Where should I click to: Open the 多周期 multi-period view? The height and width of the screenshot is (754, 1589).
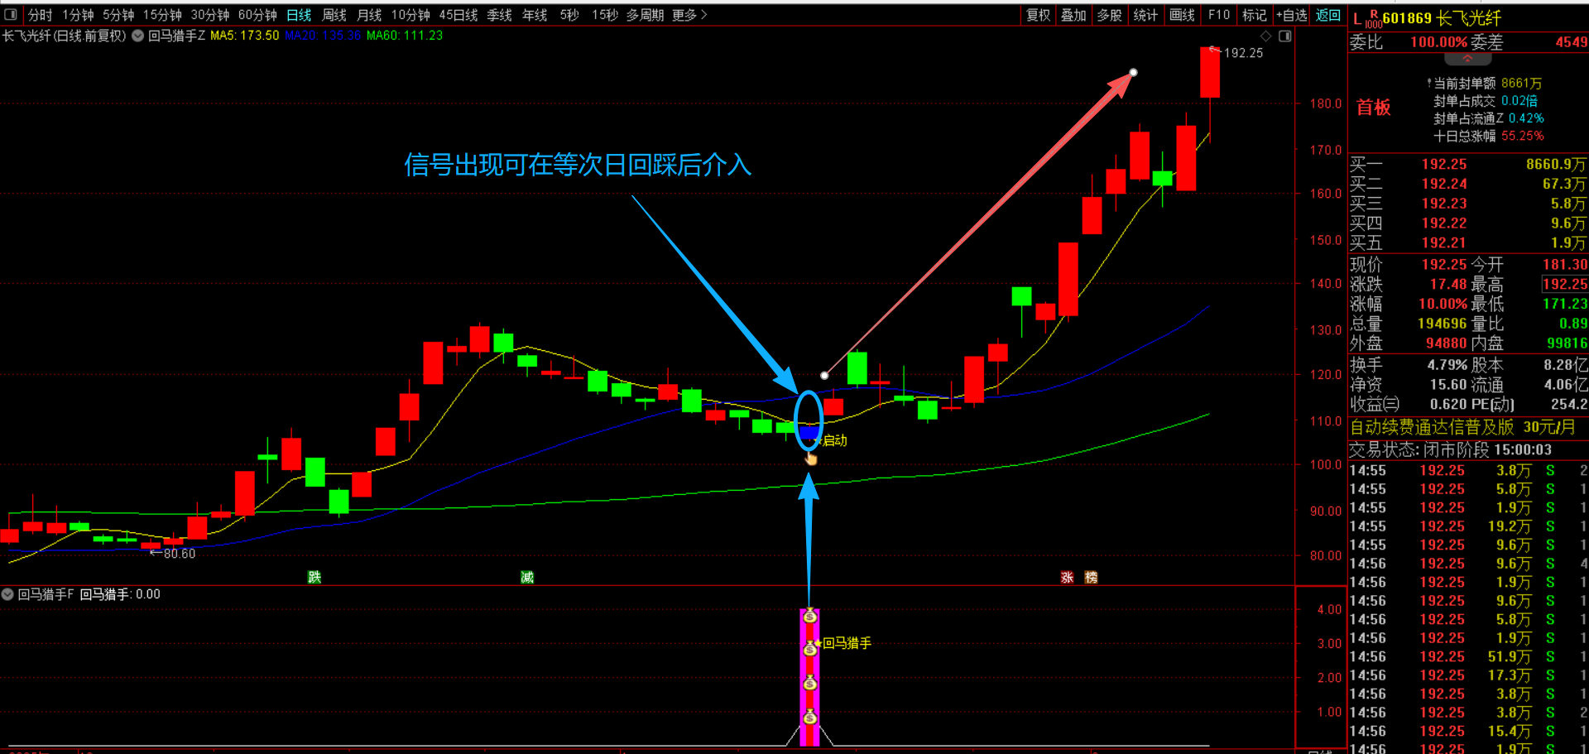click(645, 15)
